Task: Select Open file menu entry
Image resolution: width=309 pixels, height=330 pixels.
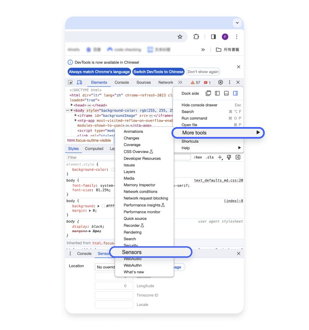Action: point(208,125)
